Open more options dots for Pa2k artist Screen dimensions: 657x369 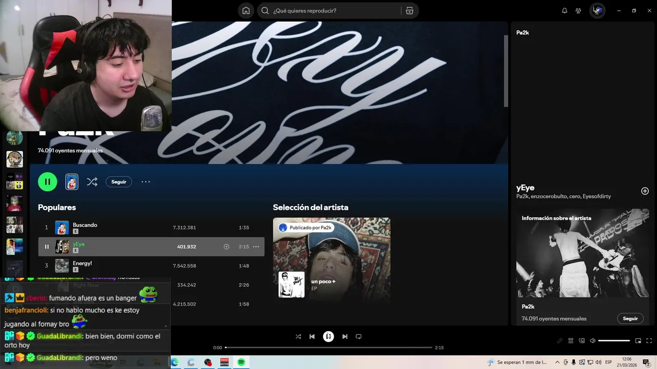click(146, 181)
